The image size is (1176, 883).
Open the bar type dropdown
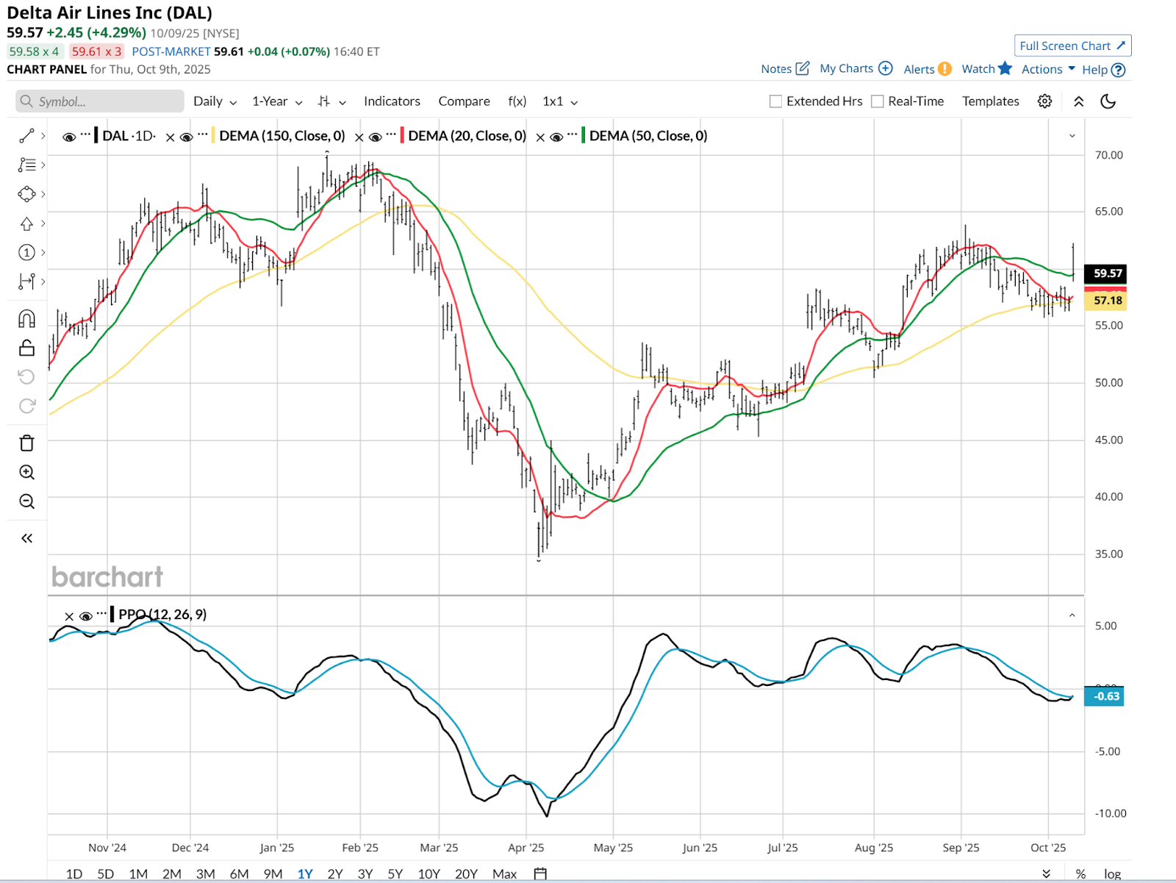(331, 101)
